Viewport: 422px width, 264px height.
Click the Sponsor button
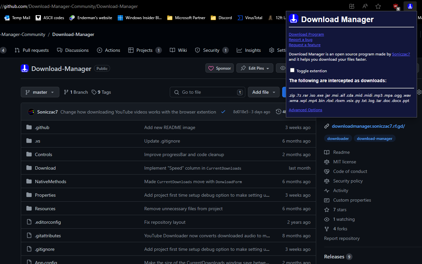pyautogui.click(x=220, y=68)
